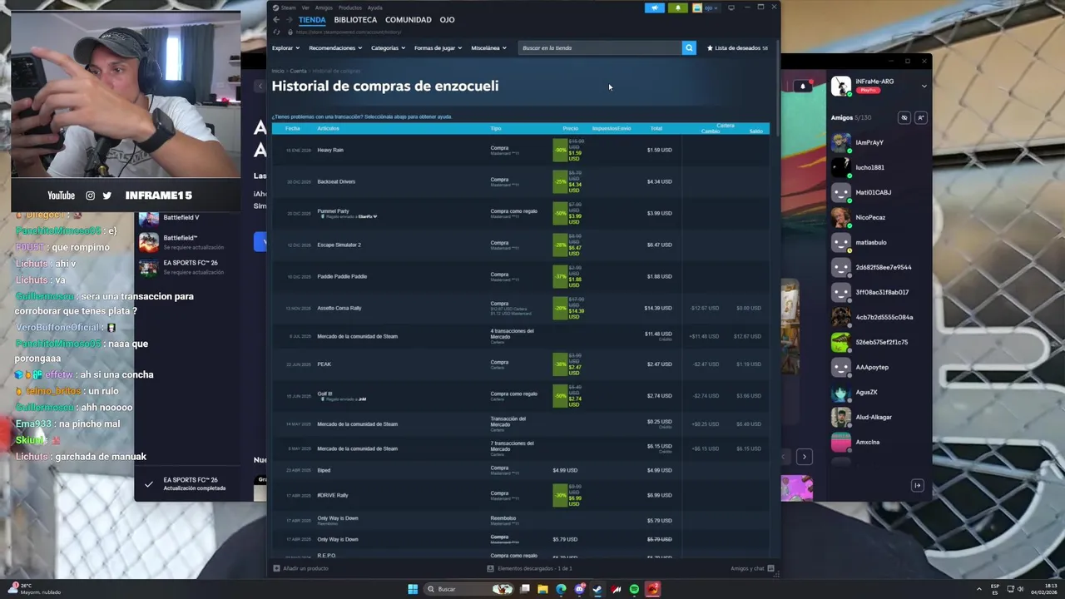Expand the Explorar menu
1065x599 pixels.
click(285, 48)
